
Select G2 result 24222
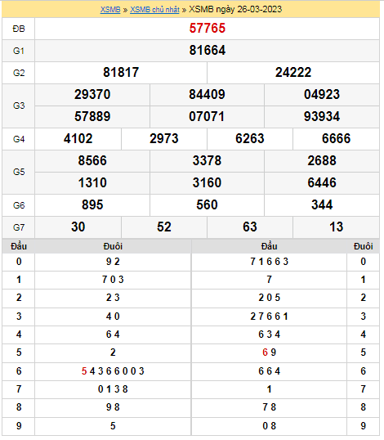click(293, 73)
